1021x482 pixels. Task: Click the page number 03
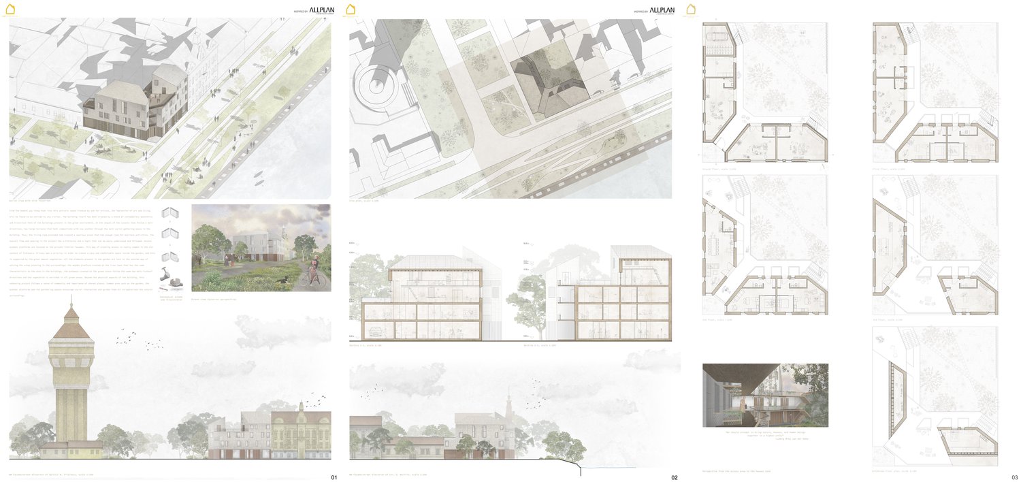coord(1014,478)
